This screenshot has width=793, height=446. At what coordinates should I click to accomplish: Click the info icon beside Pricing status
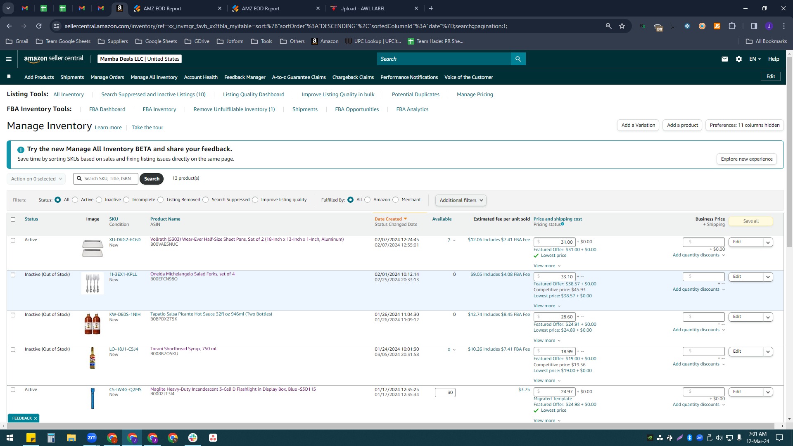pos(563,224)
